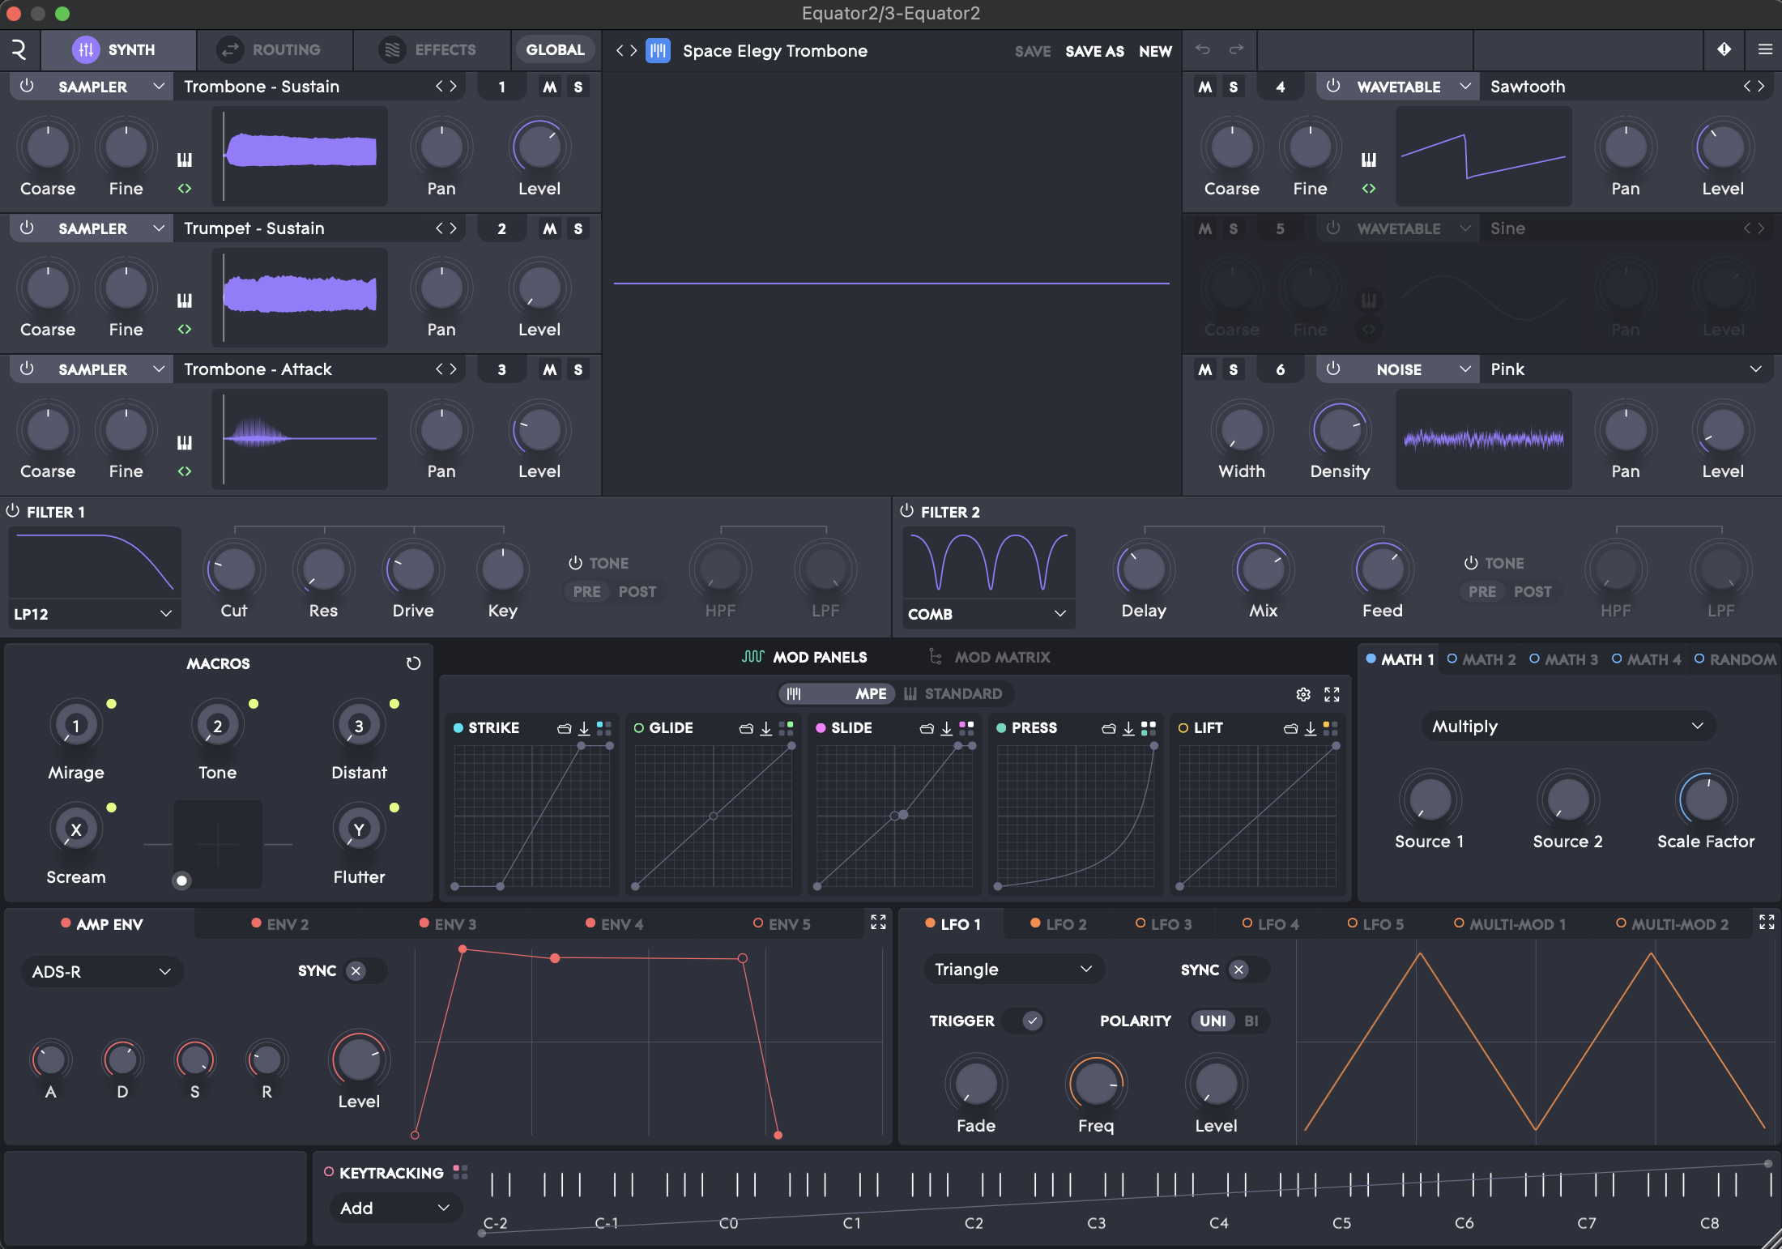Open the COMB filter type dropdown
This screenshot has width=1782, height=1249.
point(989,614)
